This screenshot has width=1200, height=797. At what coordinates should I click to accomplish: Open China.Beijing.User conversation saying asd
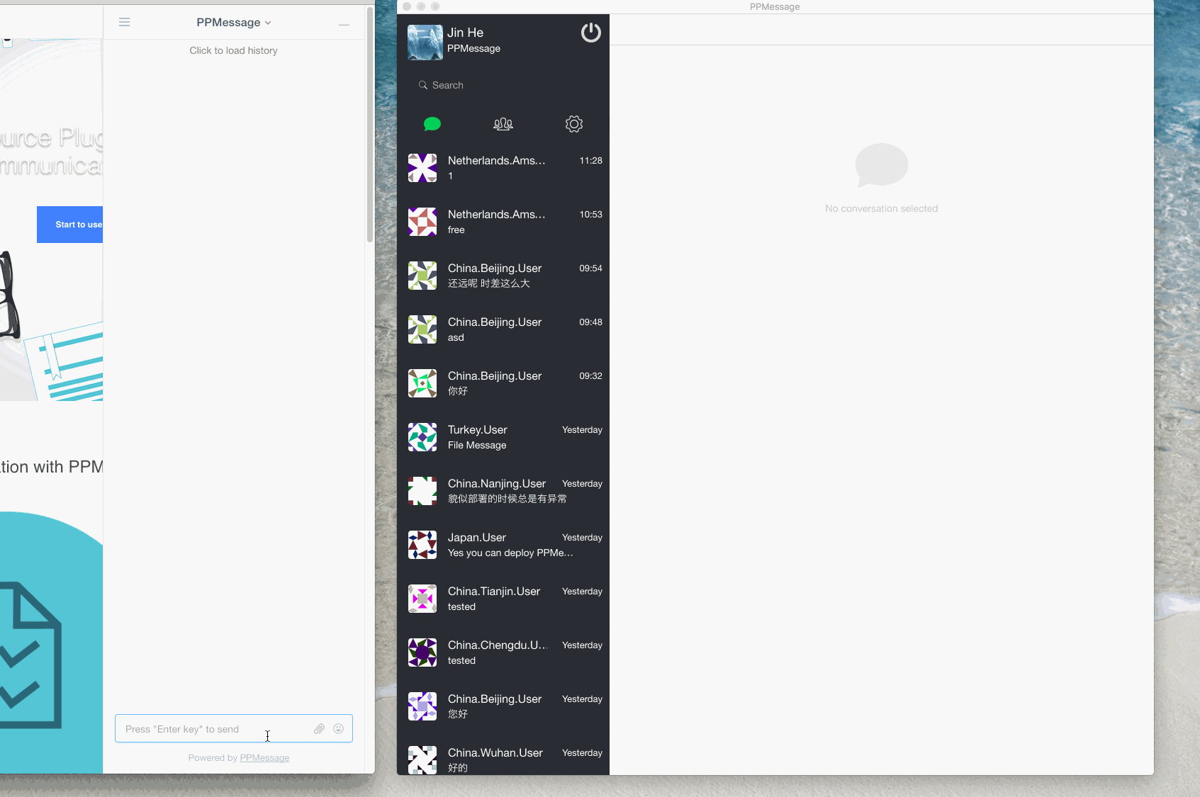click(x=503, y=329)
